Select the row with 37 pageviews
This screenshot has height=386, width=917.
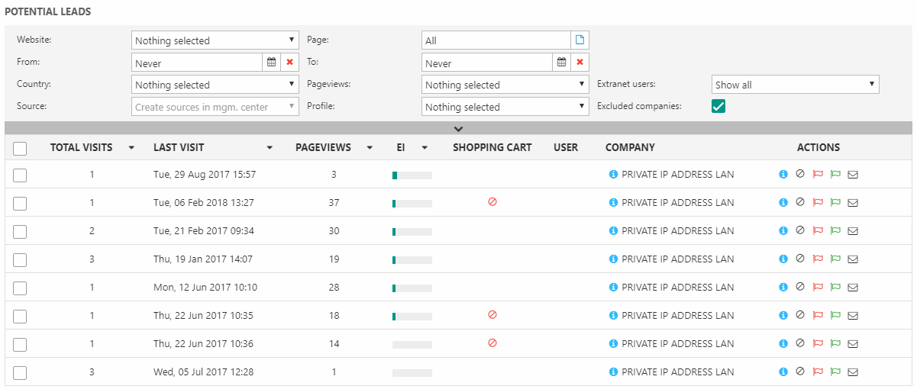(x=20, y=203)
